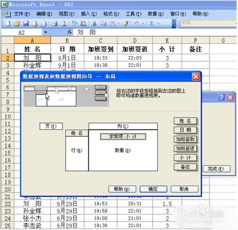Viewport: 238px width, 230px height.
Task: Click the 确定 button in layout dialog
Action: pyautogui.click(x=153, y=189)
